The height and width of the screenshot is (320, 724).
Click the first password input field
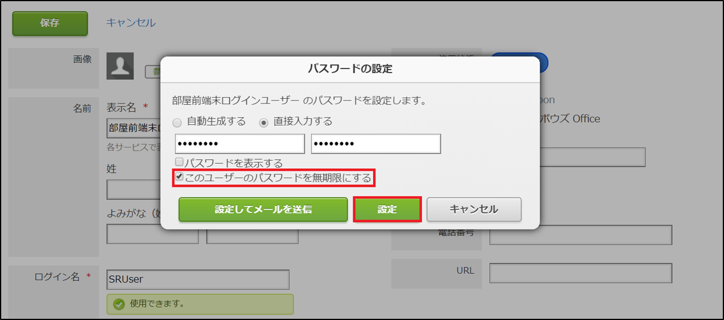pos(240,144)
